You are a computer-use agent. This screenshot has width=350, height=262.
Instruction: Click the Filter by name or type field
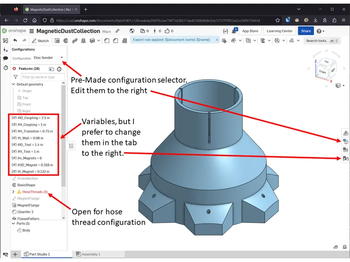[x=42, y=77]
